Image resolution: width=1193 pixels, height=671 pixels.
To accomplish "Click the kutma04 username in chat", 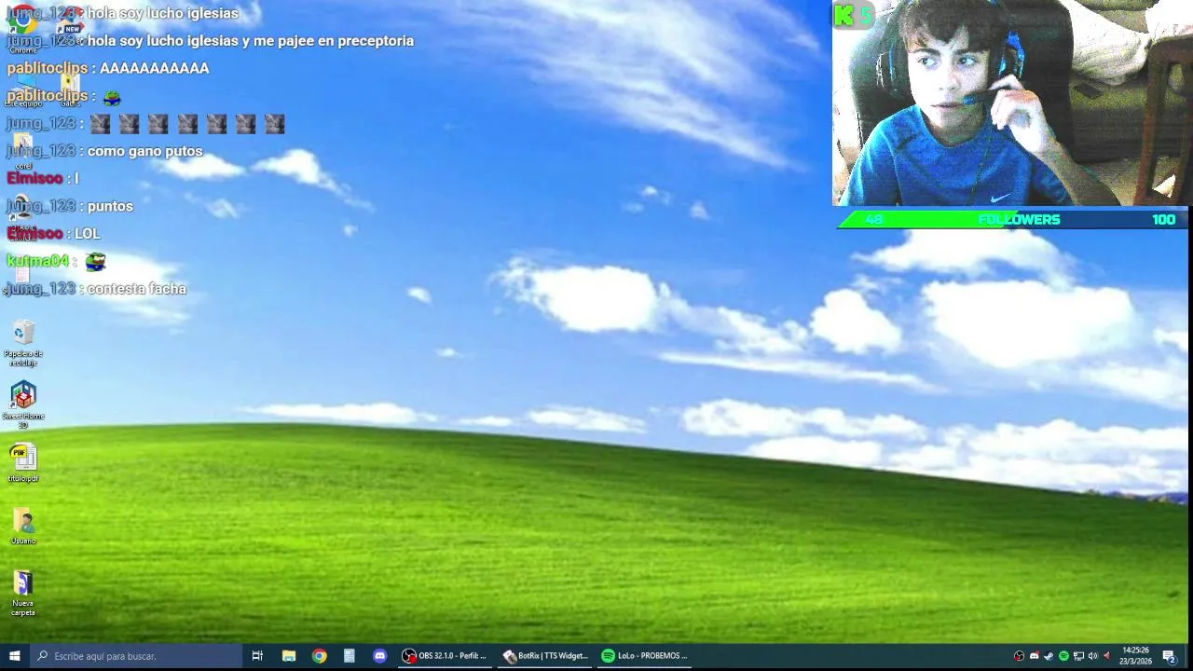I will pyautogui.click(x=38, y=262).
